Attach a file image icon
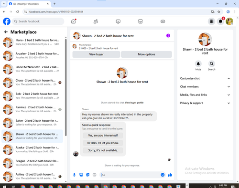This screenshot has width=239, height=188. (81, 175)
